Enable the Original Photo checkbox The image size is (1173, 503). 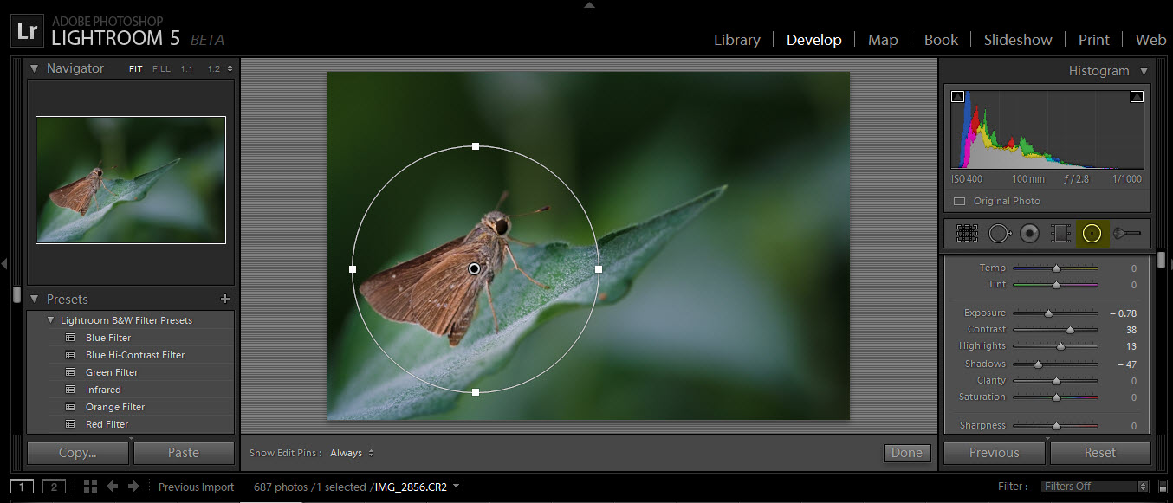[959, 201]
